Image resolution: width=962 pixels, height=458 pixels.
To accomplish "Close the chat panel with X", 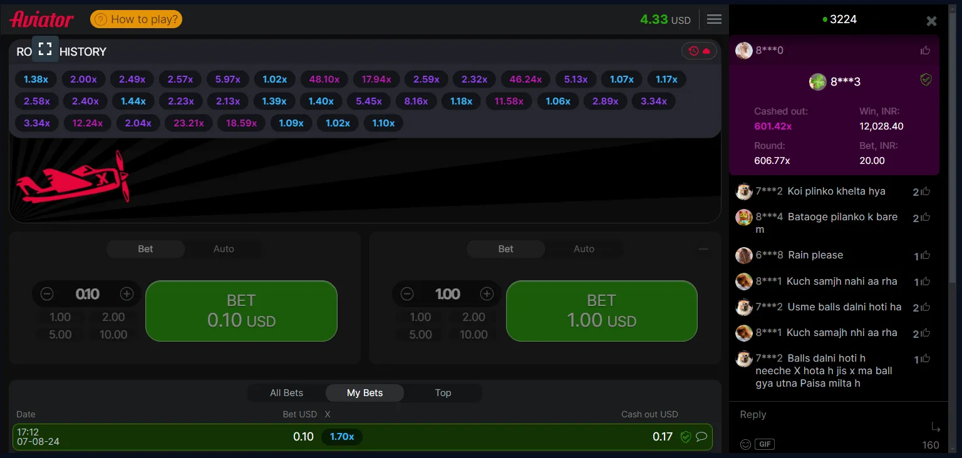I will (x=931, y=21).
